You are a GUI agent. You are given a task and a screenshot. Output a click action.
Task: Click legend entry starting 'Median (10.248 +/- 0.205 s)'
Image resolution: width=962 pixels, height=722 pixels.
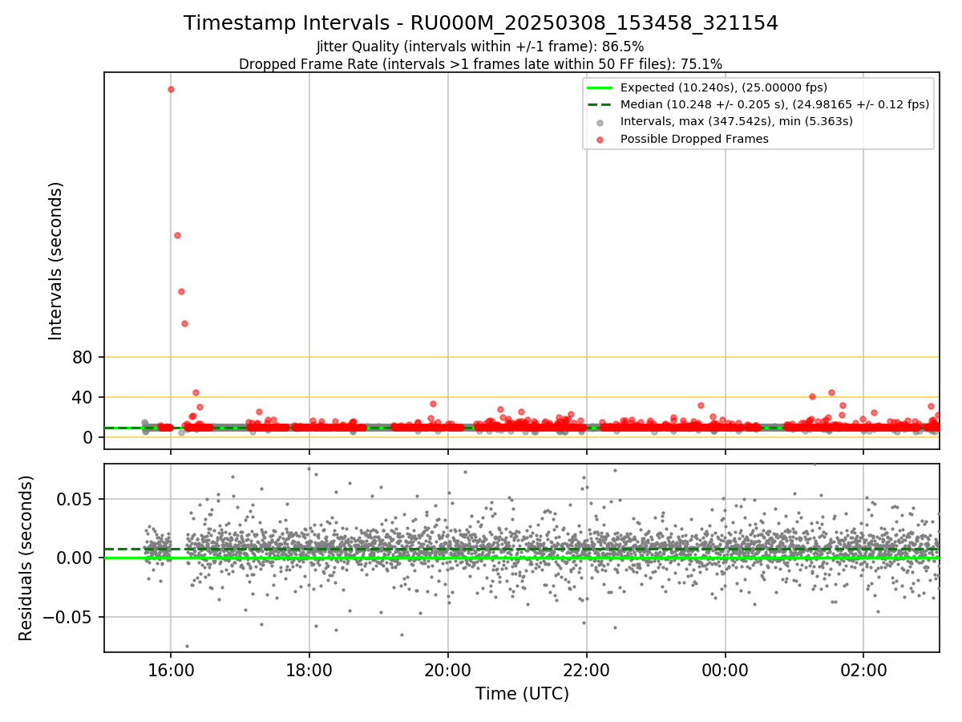point(774,104)
